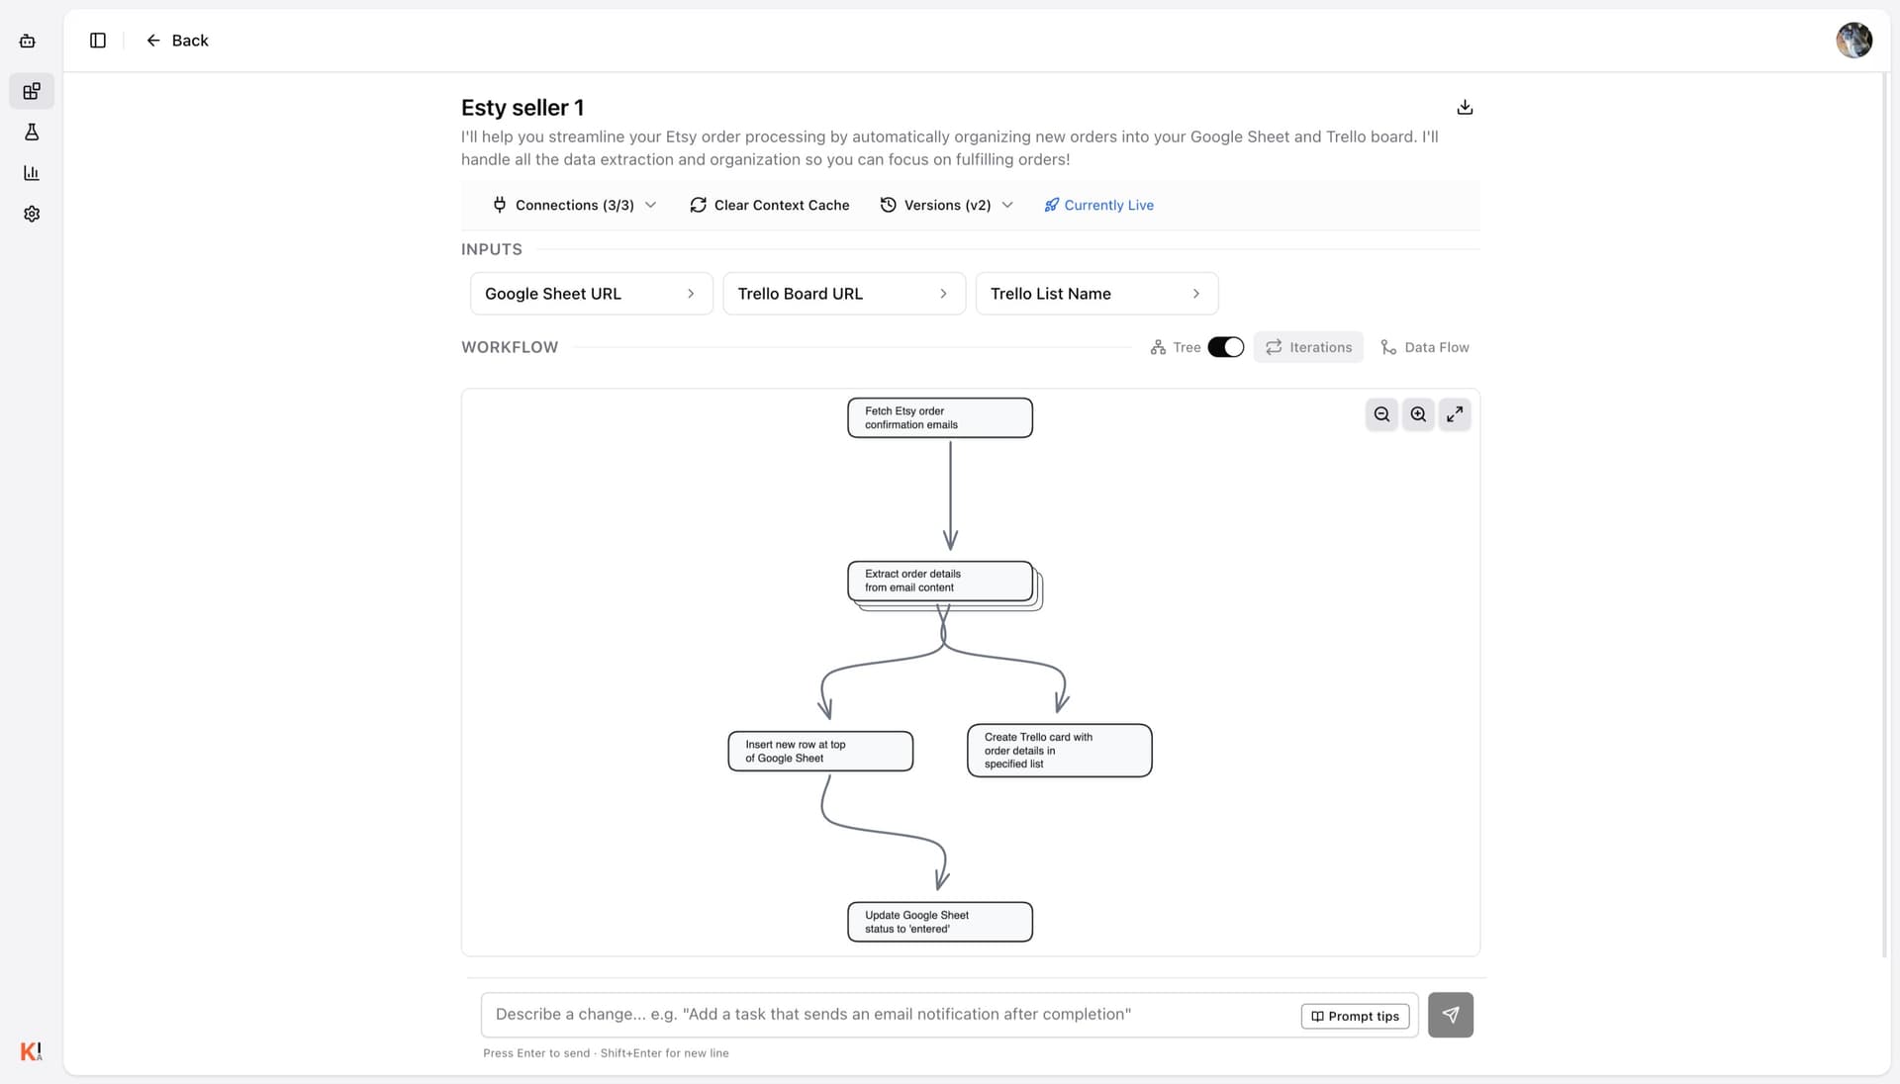Switch to Data Flow view

click(1425, 347)
